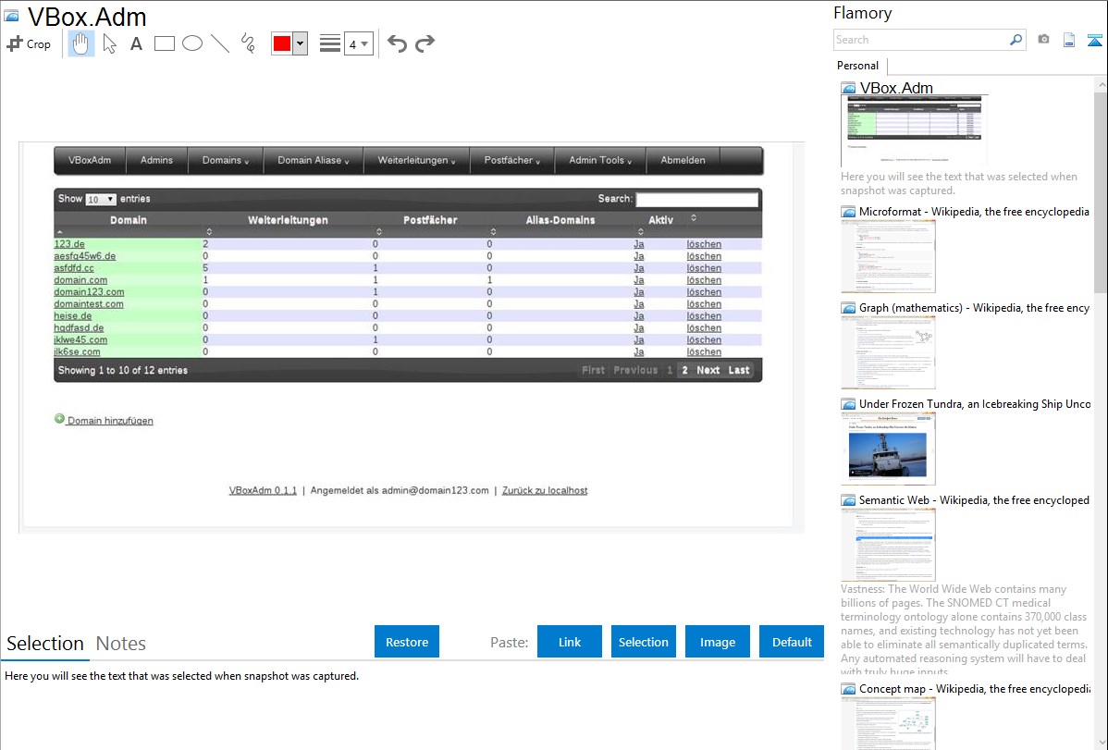
Task: Select the straight line tool
Action: pyautogui.click(x=220, y=43)
